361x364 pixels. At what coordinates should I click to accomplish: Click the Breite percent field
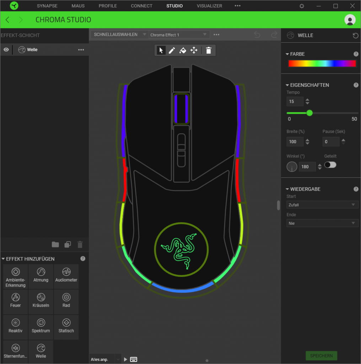click(295, 141)
